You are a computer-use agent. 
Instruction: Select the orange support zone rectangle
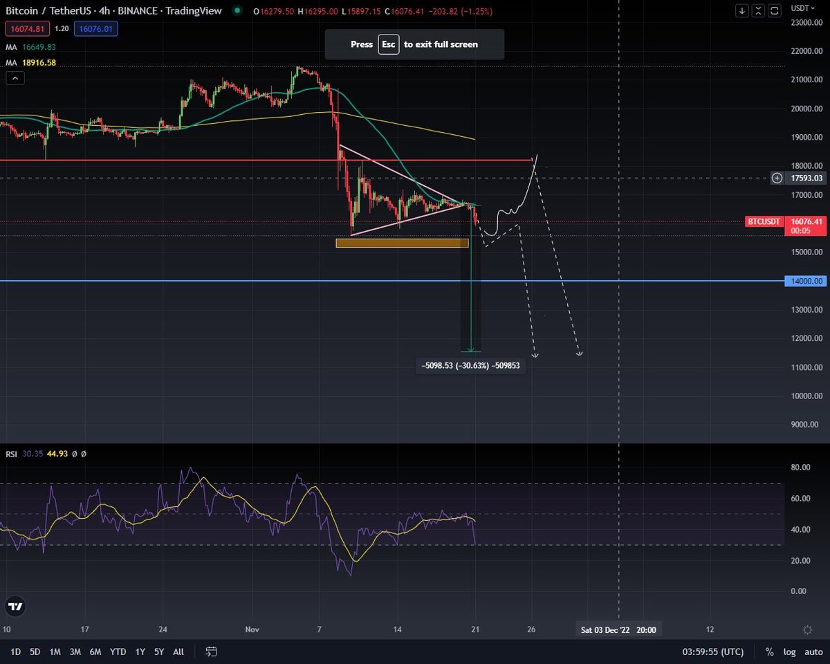tap(402, 243)
